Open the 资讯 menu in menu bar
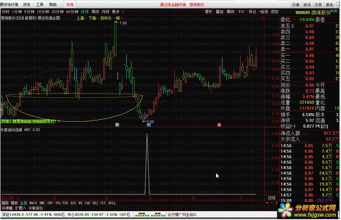This screenshot has width=341, height=220. [27, 5]
